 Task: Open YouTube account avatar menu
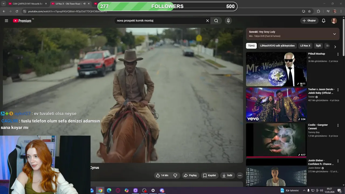(334, 21)
